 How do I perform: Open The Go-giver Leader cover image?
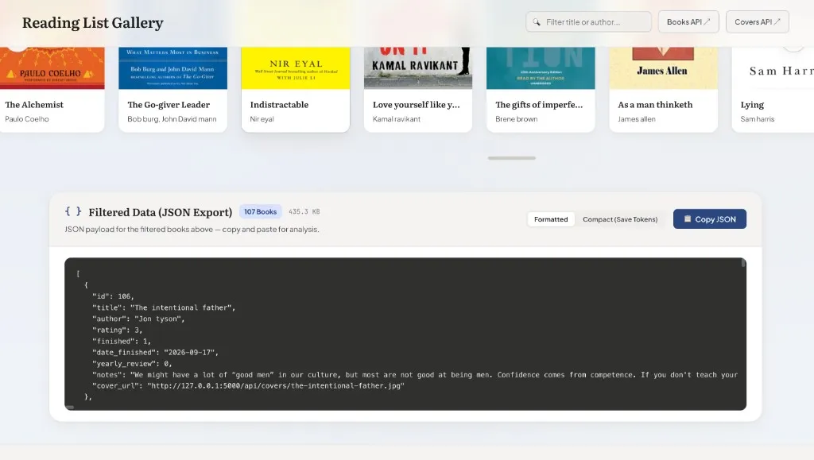pyautogui.click(x=172, y=68)
